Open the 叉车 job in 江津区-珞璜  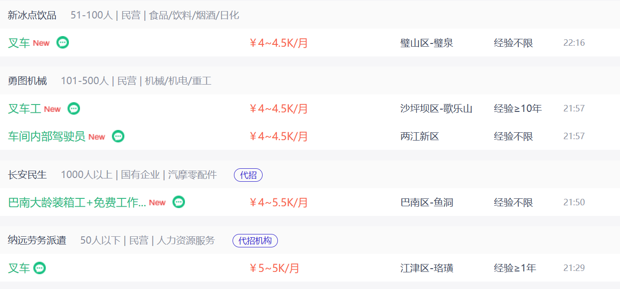19,268
